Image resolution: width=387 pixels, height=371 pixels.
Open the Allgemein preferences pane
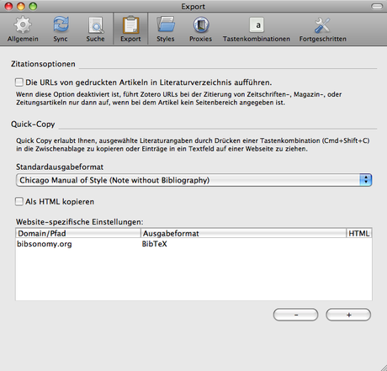tap(23, 29)
